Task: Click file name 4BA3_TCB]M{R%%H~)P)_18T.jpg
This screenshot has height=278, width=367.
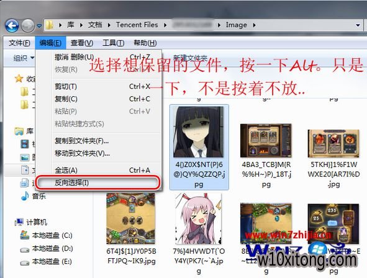Action: 266,174
